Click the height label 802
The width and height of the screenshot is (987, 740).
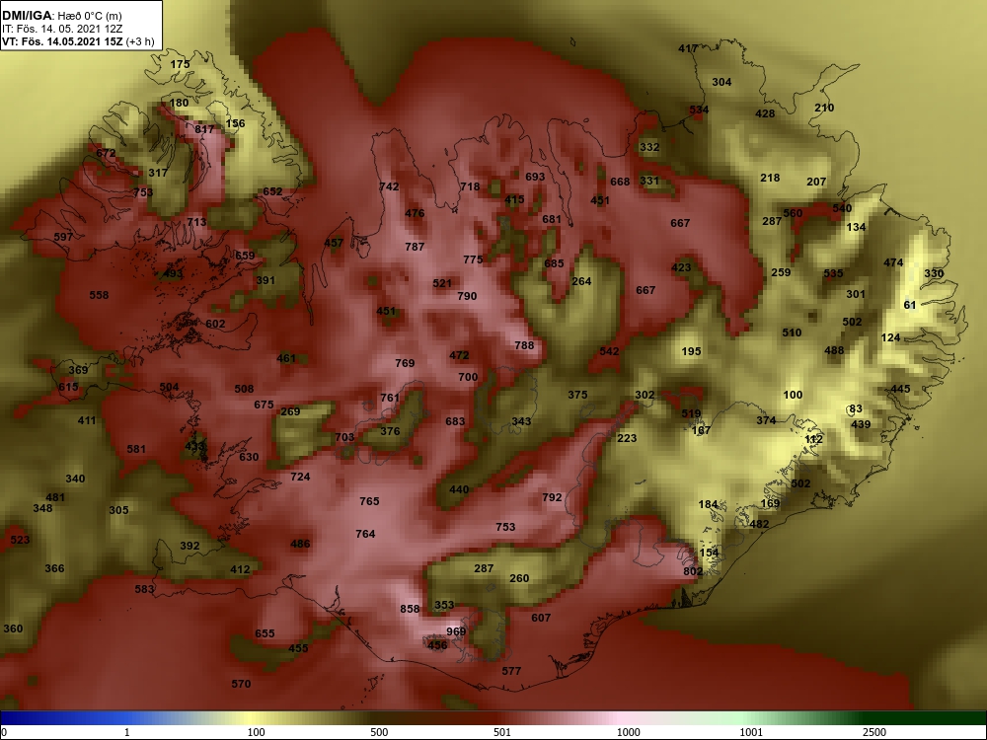(x=693, y=570)
